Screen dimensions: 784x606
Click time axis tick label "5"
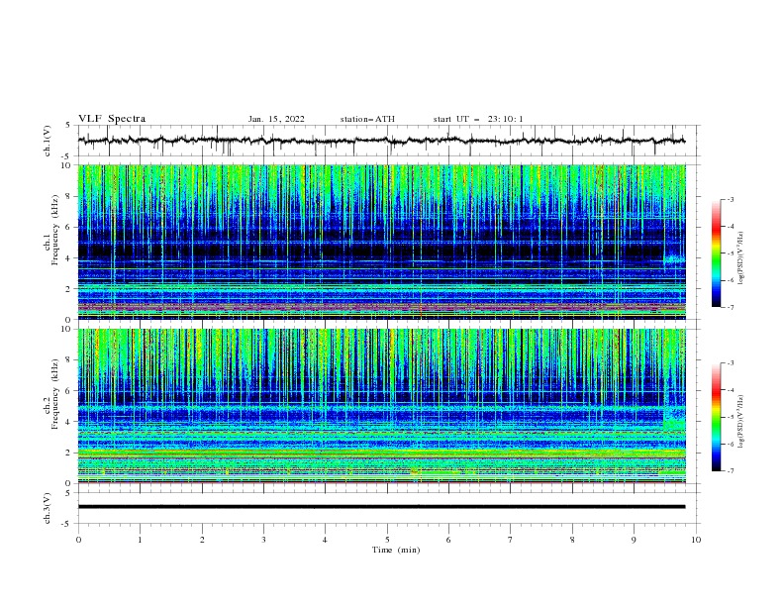(x=387, y=540)
